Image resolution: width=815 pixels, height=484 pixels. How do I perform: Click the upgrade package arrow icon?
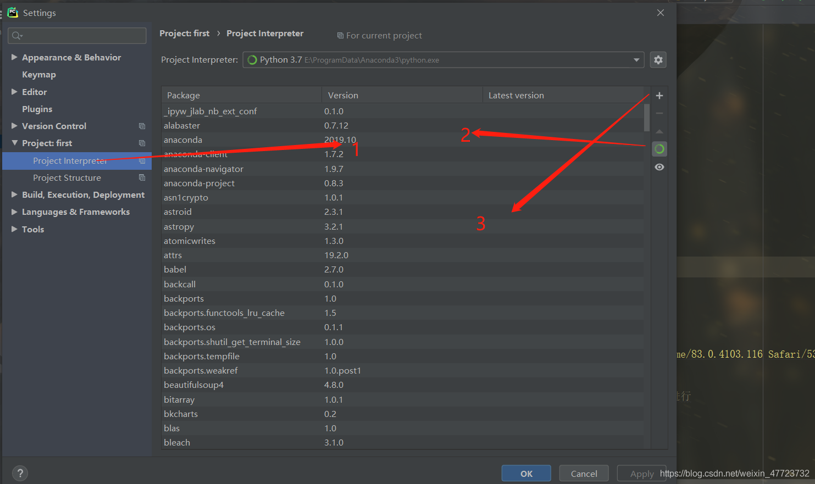pyautogui.click(x=659, y=131)
